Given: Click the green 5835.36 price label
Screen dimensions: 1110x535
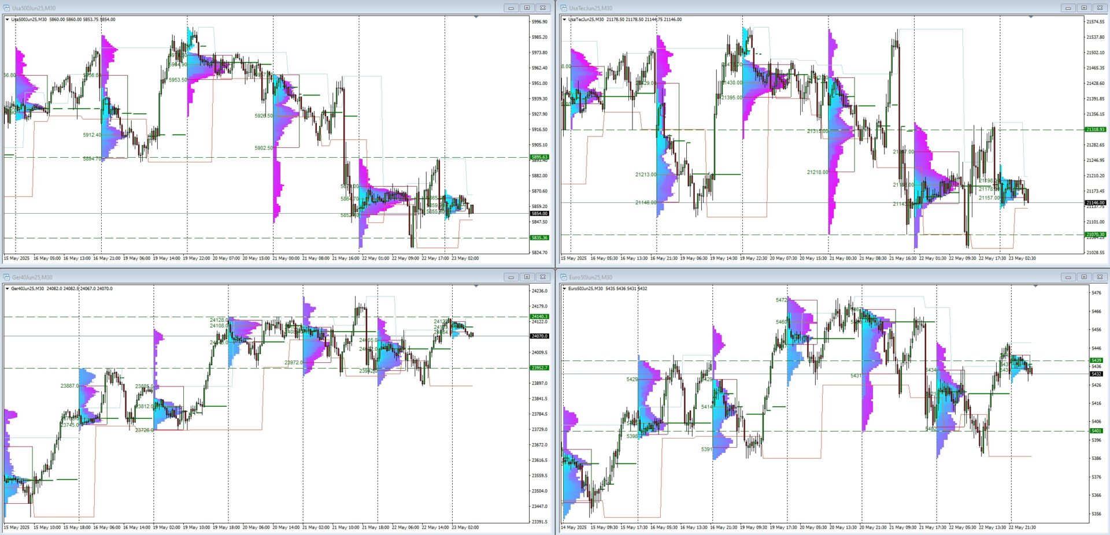Looking at the screenshot, I should 539,238.
